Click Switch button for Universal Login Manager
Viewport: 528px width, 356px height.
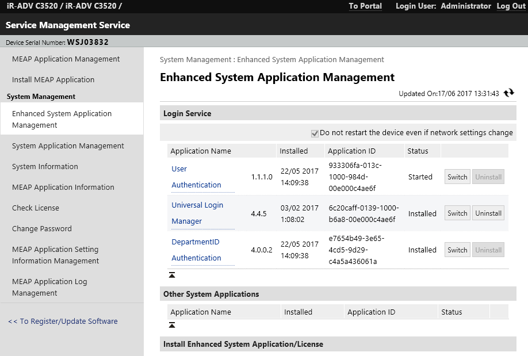tap(457, 213)
